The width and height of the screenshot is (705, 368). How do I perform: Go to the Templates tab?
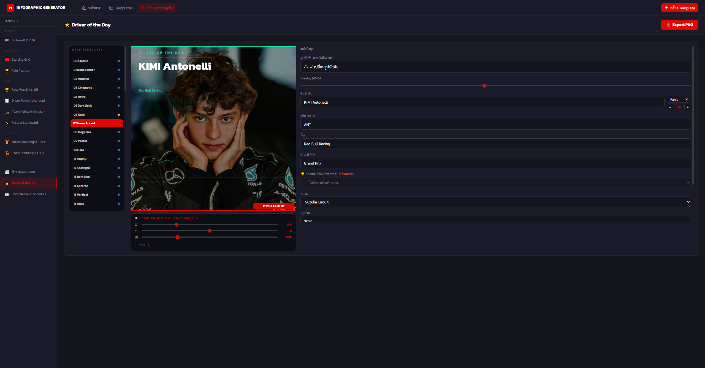click(x=121, y=8)
